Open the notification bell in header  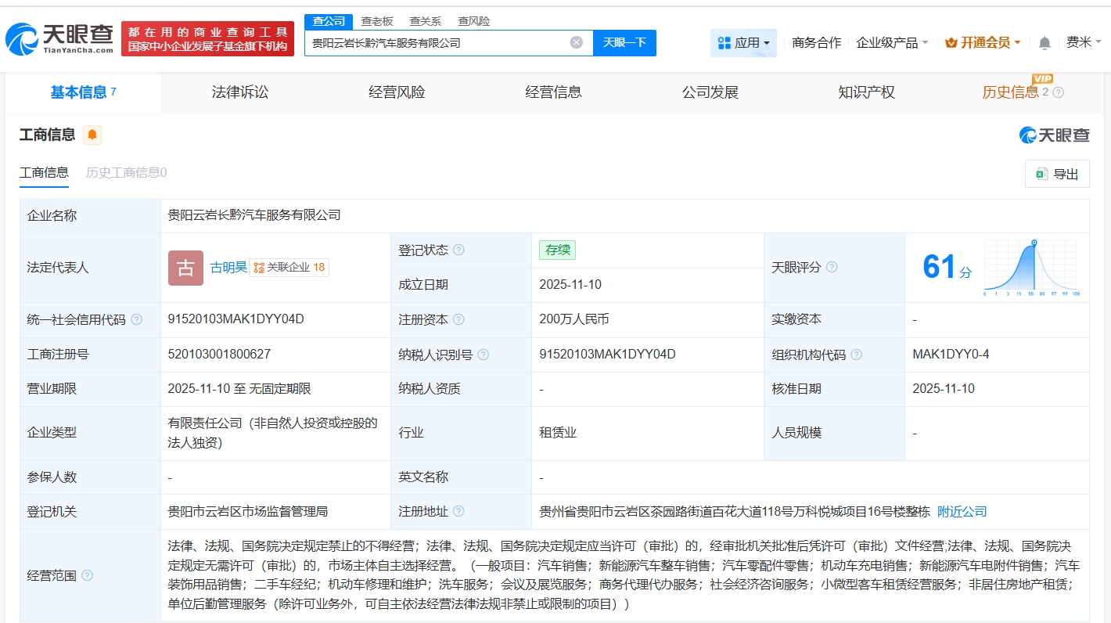coord(1044,43)
